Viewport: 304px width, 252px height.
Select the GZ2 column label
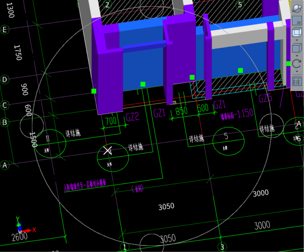point(132,117)
